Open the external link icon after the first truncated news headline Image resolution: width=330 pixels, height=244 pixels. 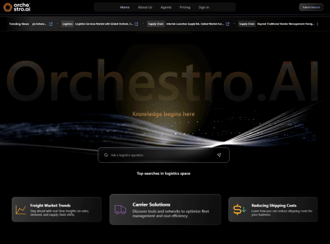pos(51,24)
